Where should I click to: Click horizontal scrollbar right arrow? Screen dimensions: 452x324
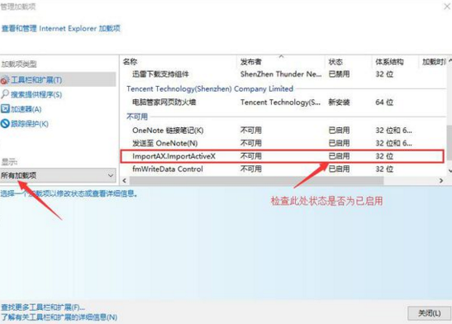coord(441,181)
